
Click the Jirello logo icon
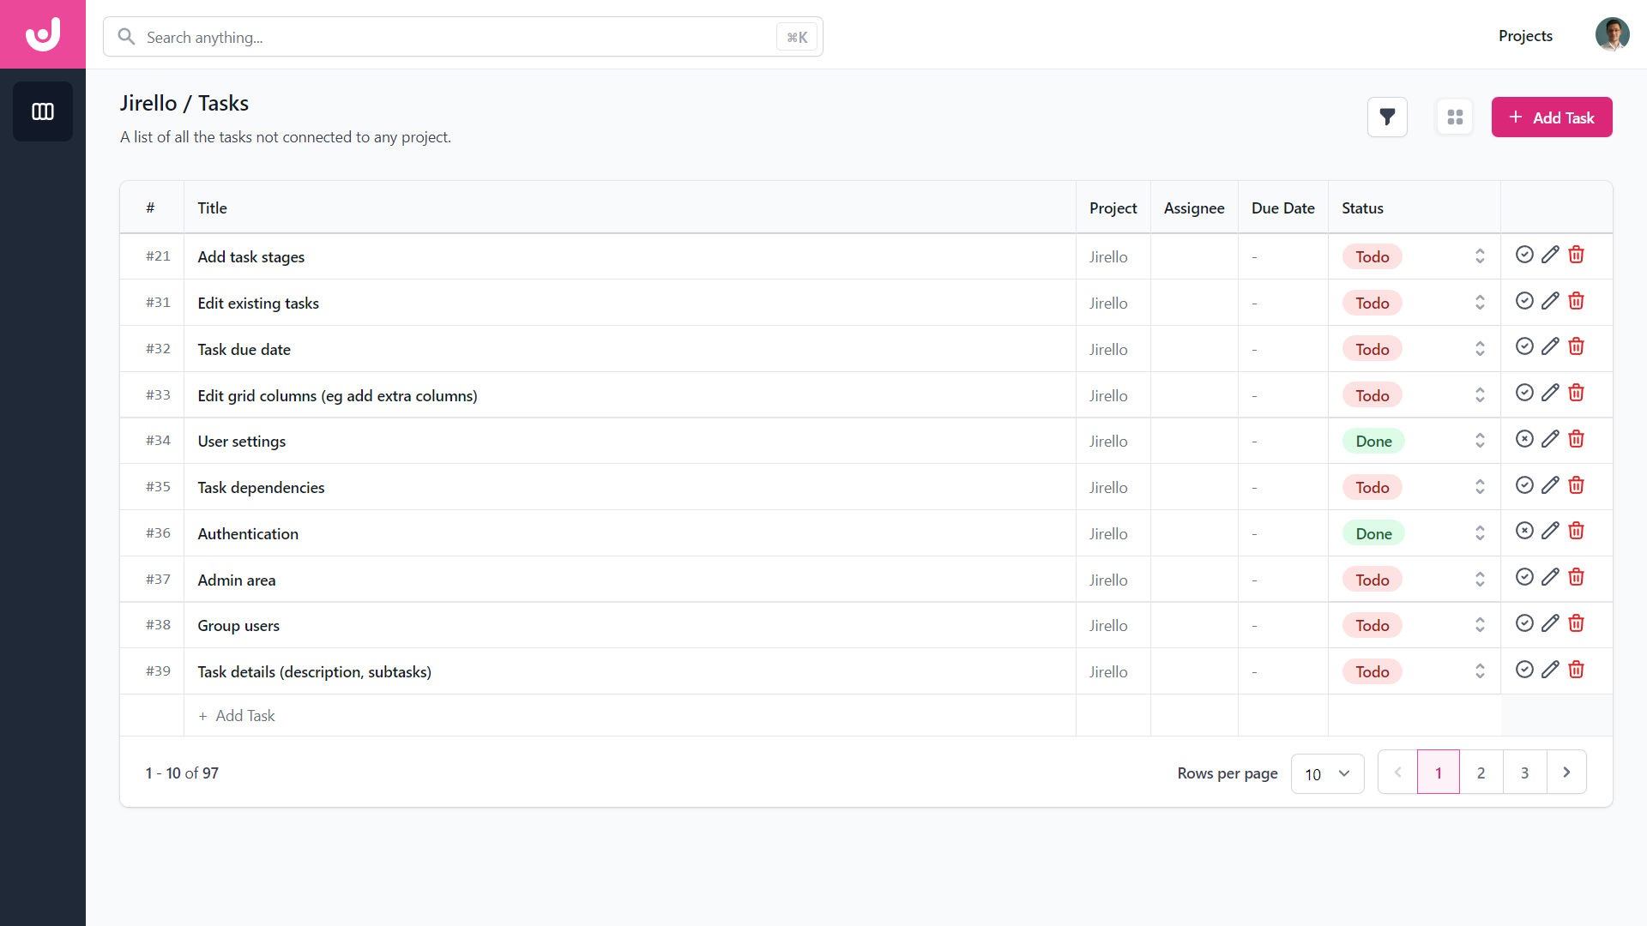click(x=43, y=34)
